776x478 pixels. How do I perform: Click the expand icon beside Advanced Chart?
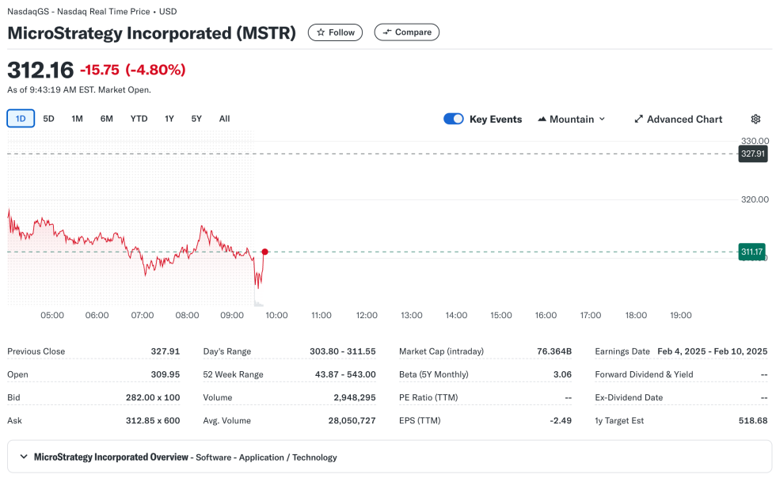pyautogui.click(x=638, y=118)
